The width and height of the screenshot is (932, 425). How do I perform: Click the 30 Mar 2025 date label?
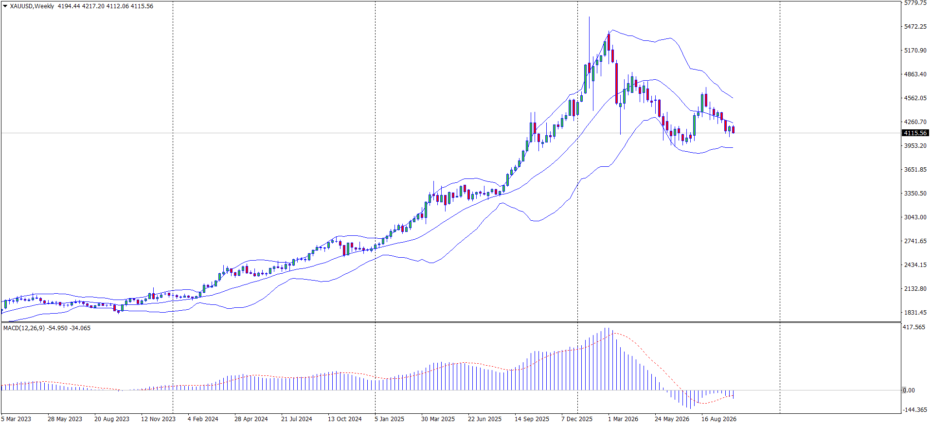click(x=438, y=419)
